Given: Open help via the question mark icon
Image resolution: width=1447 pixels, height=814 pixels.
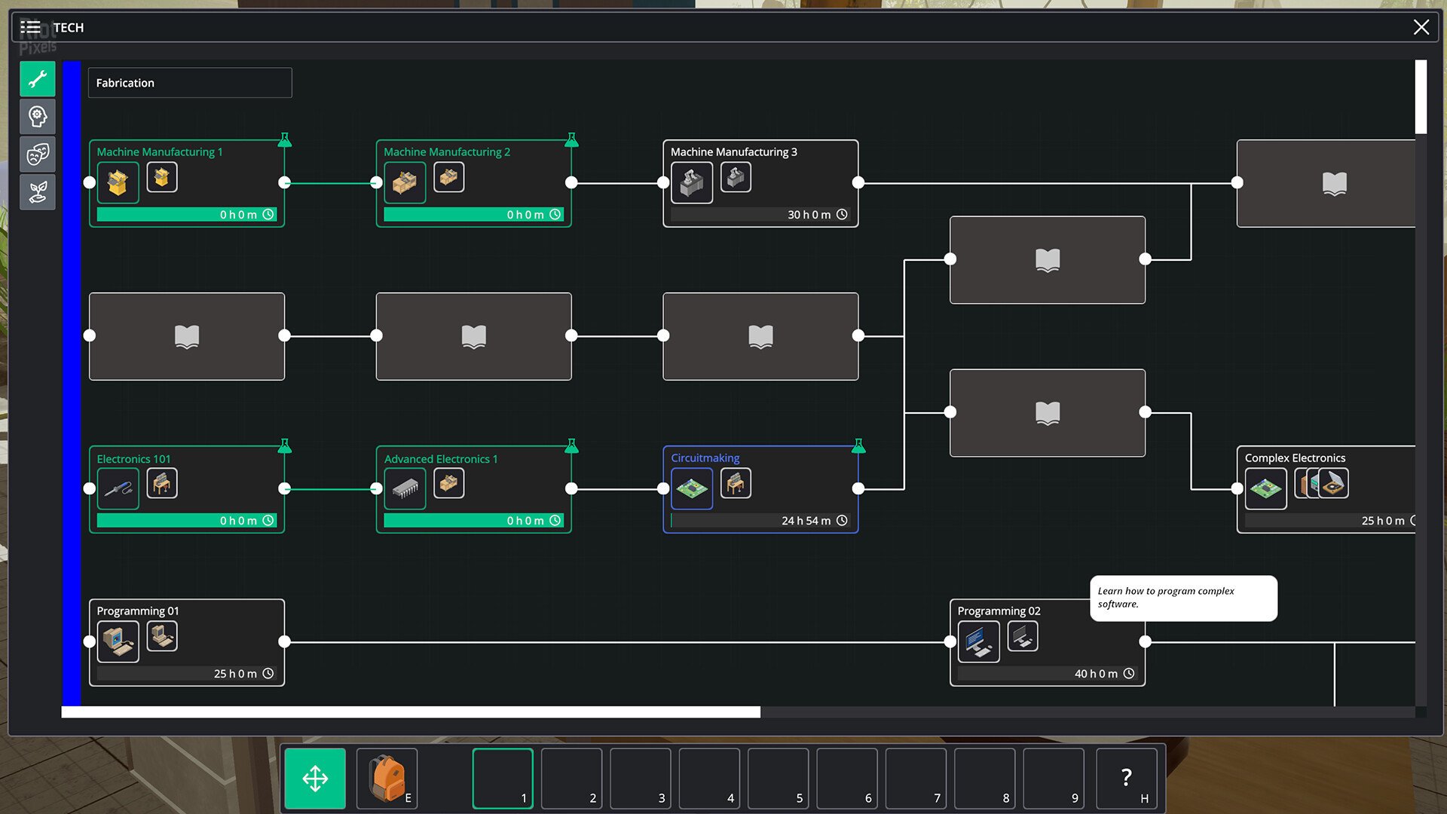Looking at the screenshot, I should pyautogui.click(x=1127, y=778).
